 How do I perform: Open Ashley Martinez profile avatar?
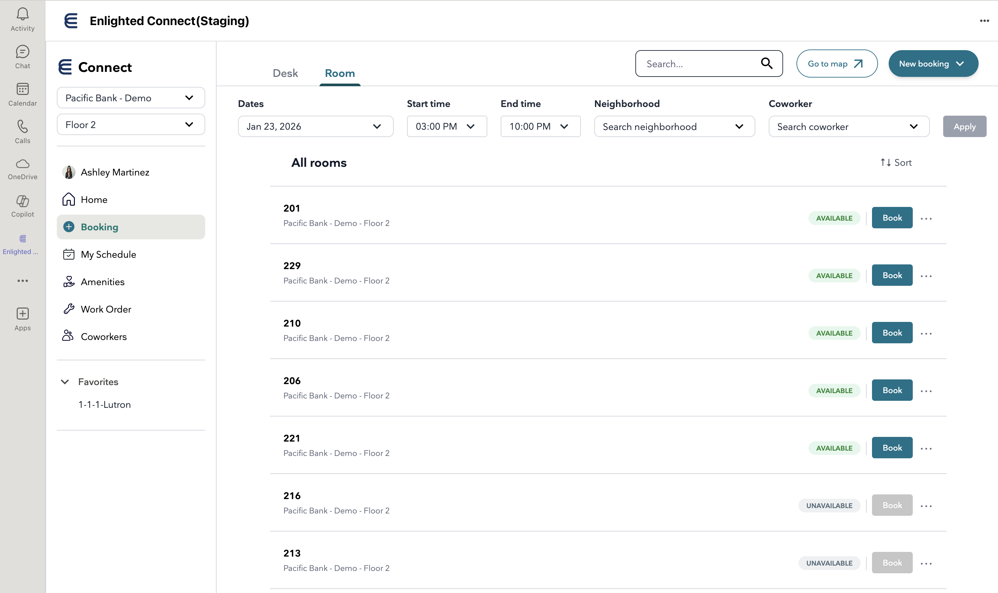69,172
